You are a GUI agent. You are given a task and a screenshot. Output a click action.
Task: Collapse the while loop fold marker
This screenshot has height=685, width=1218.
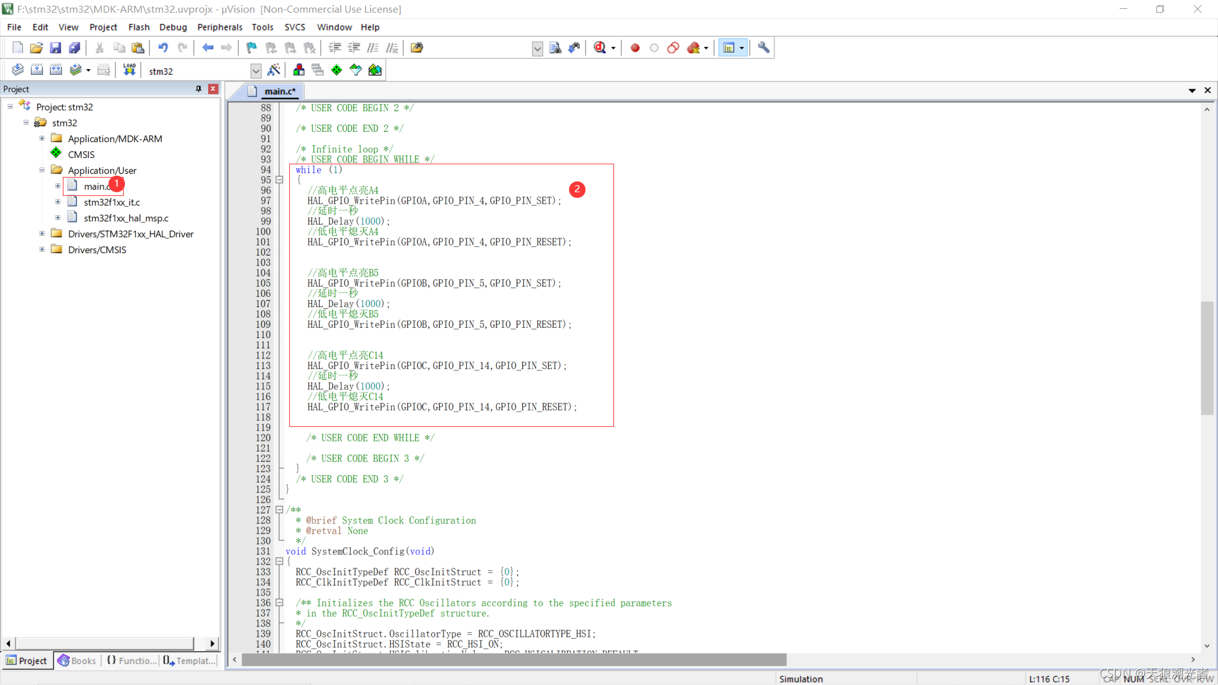(x=279, y=180)
